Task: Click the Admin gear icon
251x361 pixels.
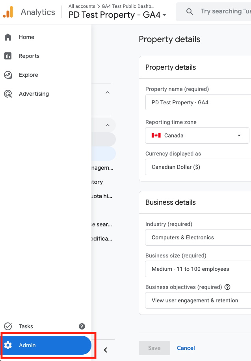Action: (x=8, y=345)
